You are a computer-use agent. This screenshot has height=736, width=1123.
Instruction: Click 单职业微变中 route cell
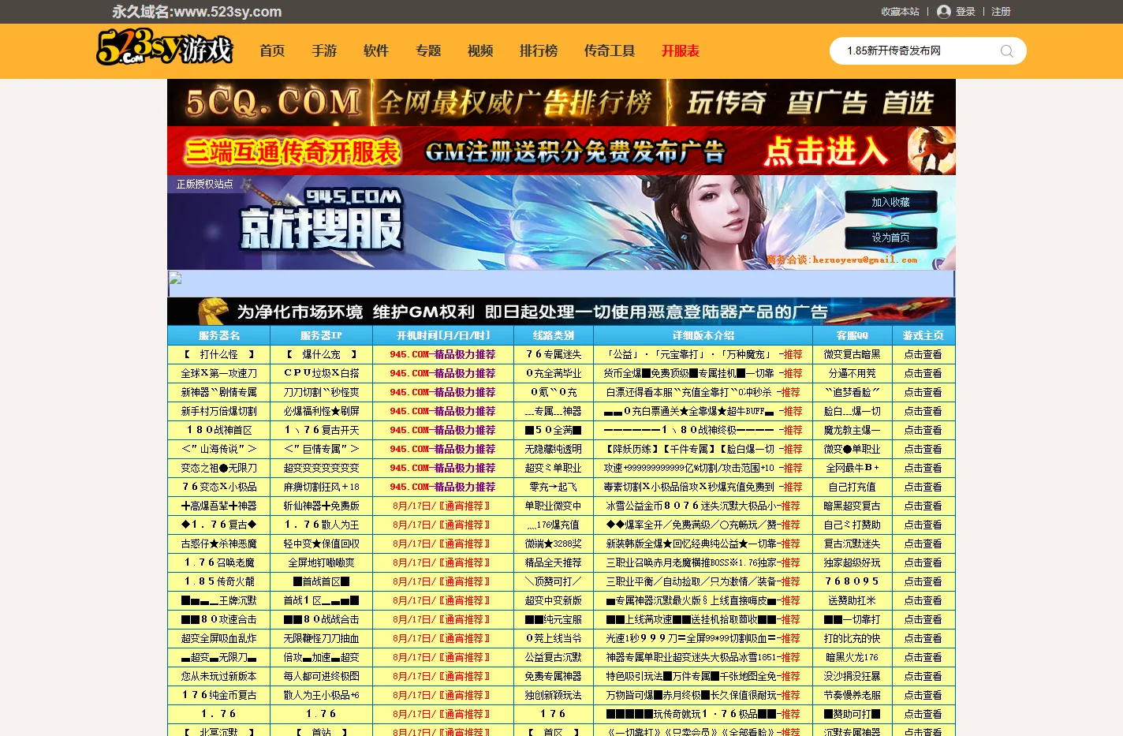[x=554, y=506]
